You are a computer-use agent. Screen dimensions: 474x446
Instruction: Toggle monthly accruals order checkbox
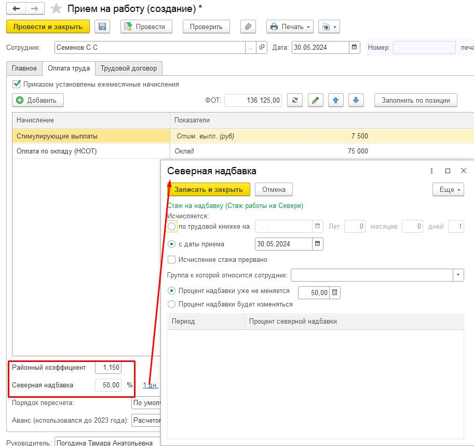coord(17,84)
